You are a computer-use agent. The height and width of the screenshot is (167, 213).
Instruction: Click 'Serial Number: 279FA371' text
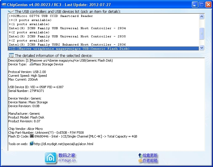(26, 91)
